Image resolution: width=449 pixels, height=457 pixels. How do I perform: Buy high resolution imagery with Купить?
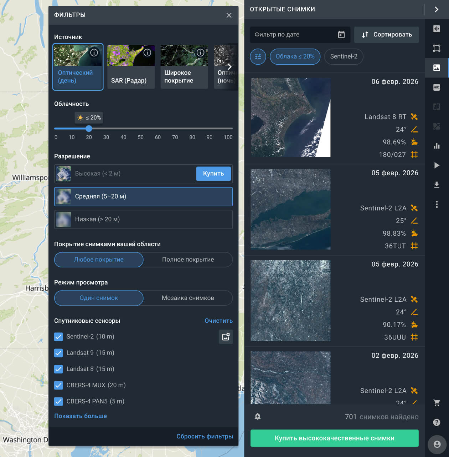(x=213, y=174)
